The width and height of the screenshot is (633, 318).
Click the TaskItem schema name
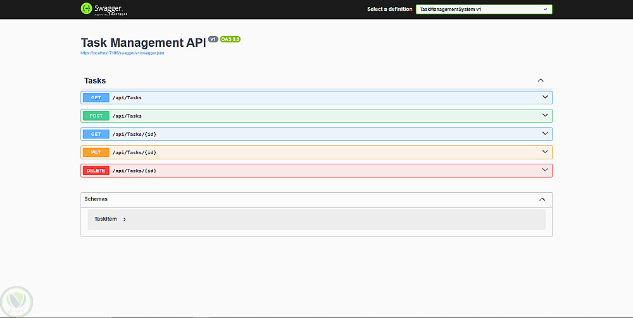click(x=105, y=219)
